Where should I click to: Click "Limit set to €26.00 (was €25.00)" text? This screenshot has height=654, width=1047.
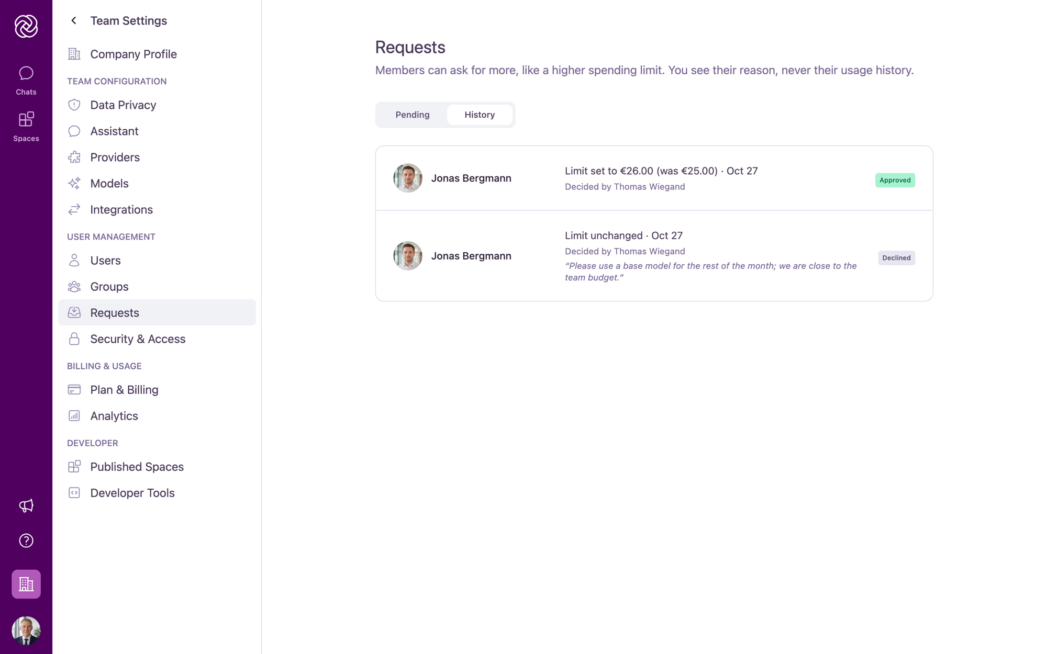641,171
